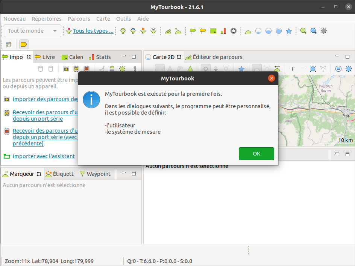Viewport: 355px width, 266px height.
Task: Click the black ring icon in the main toolbar
Action: (234, 31)
